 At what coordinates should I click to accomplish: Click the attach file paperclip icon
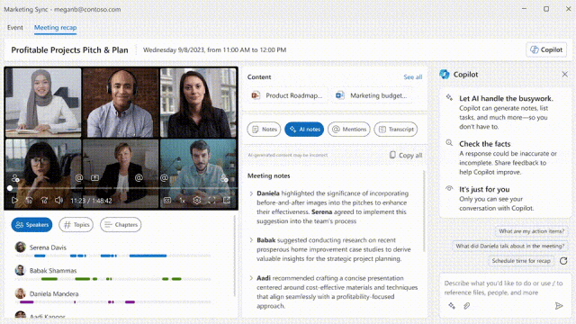pos(466,306)
